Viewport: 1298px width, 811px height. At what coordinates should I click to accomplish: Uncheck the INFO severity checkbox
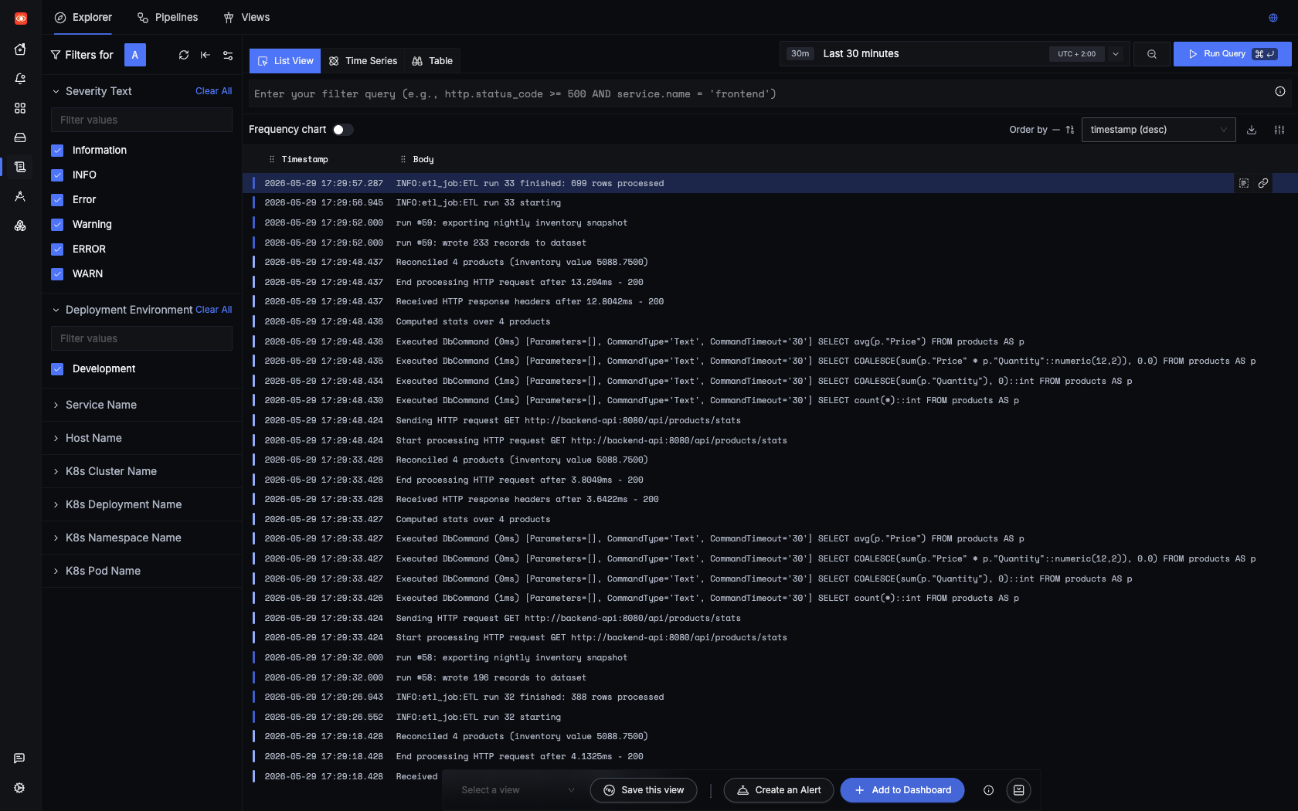tap(57, 175)
